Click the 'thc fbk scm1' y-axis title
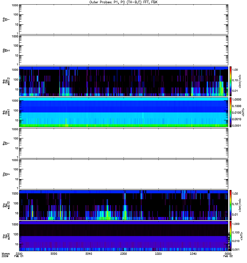The height and width of the screenshot is (263, 247). (6, 236)
